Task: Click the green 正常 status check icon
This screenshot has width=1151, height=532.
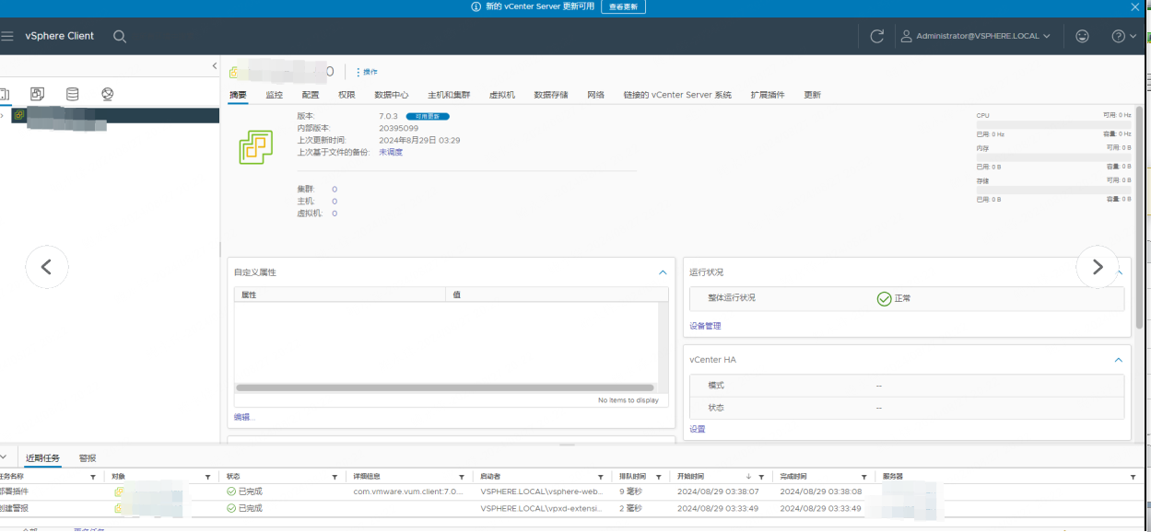Action: [x=884, y=298]
